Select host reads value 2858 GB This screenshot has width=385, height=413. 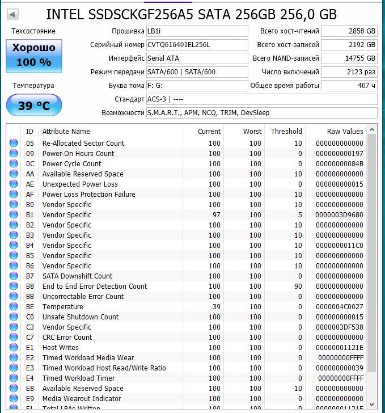[349, 31]
